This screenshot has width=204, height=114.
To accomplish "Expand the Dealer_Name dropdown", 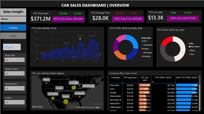I will pos(15,73).
